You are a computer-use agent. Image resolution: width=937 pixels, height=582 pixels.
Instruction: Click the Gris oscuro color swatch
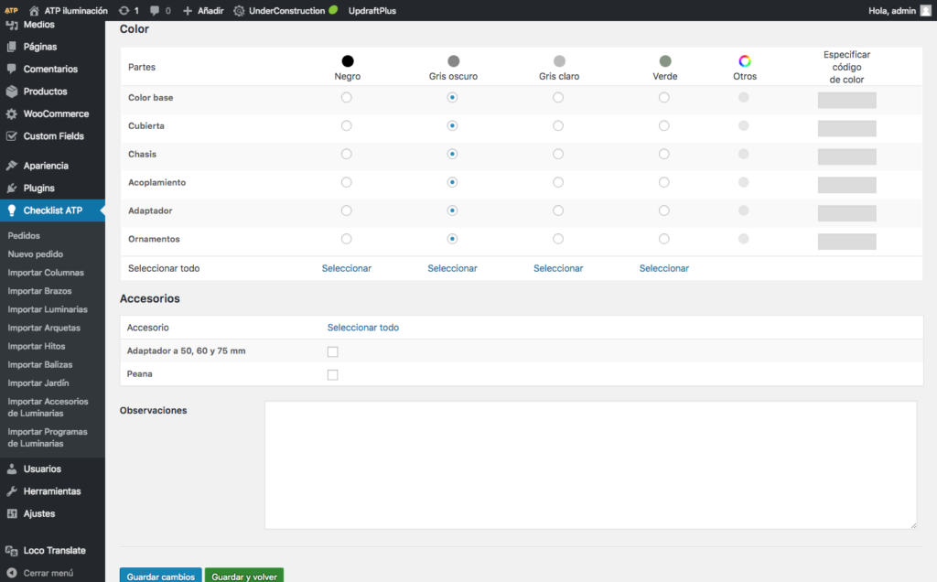[454, 61]
